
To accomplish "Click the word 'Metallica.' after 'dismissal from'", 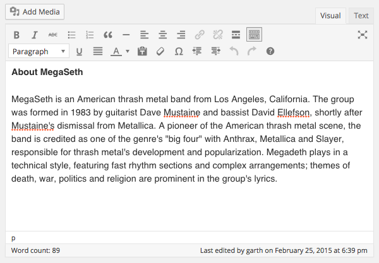I will [137, 126].
